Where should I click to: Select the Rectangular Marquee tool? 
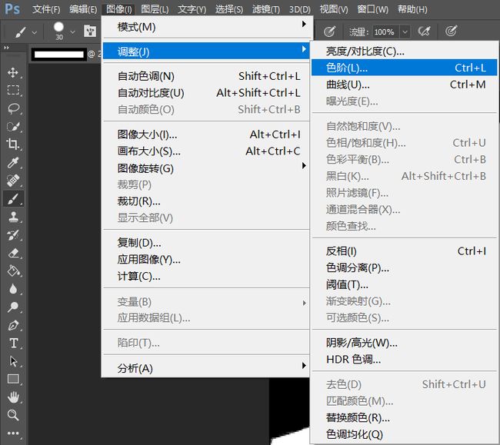coord(13,91)
